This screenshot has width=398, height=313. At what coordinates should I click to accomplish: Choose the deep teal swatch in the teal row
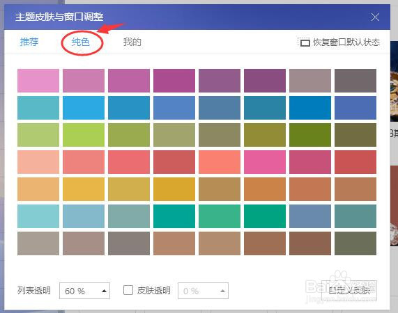(x=174, y=216)
